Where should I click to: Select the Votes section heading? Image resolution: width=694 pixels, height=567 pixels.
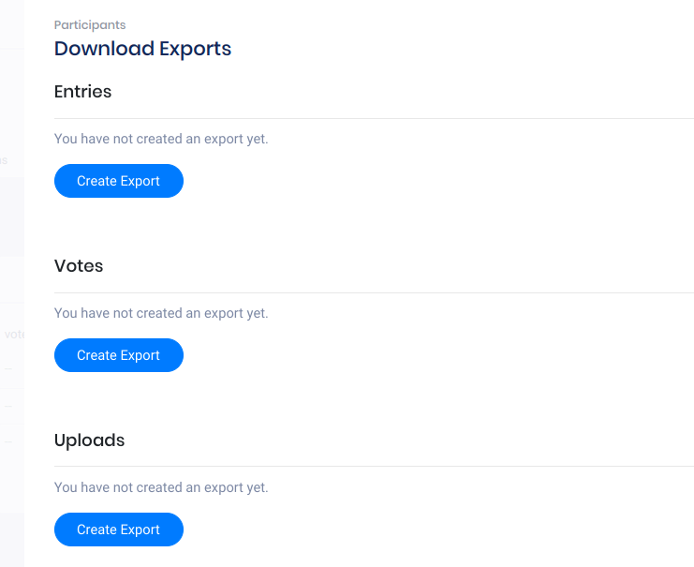79,266
